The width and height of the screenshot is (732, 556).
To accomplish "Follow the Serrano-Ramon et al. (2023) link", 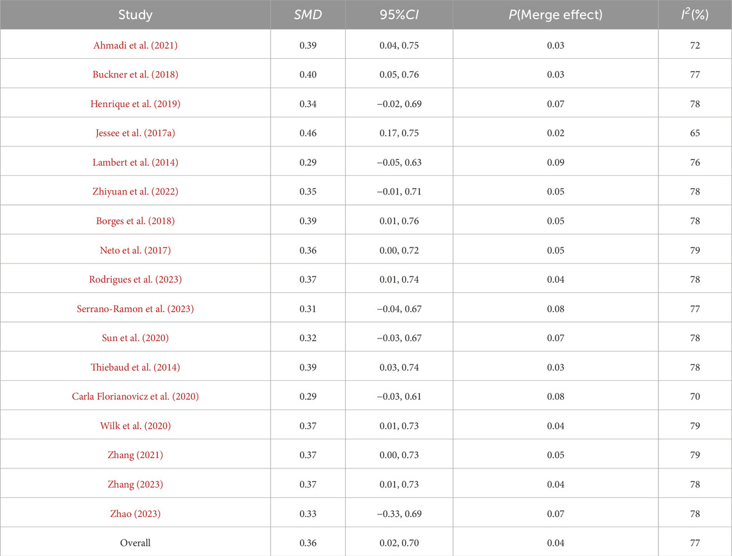I will tap(136, 309).
